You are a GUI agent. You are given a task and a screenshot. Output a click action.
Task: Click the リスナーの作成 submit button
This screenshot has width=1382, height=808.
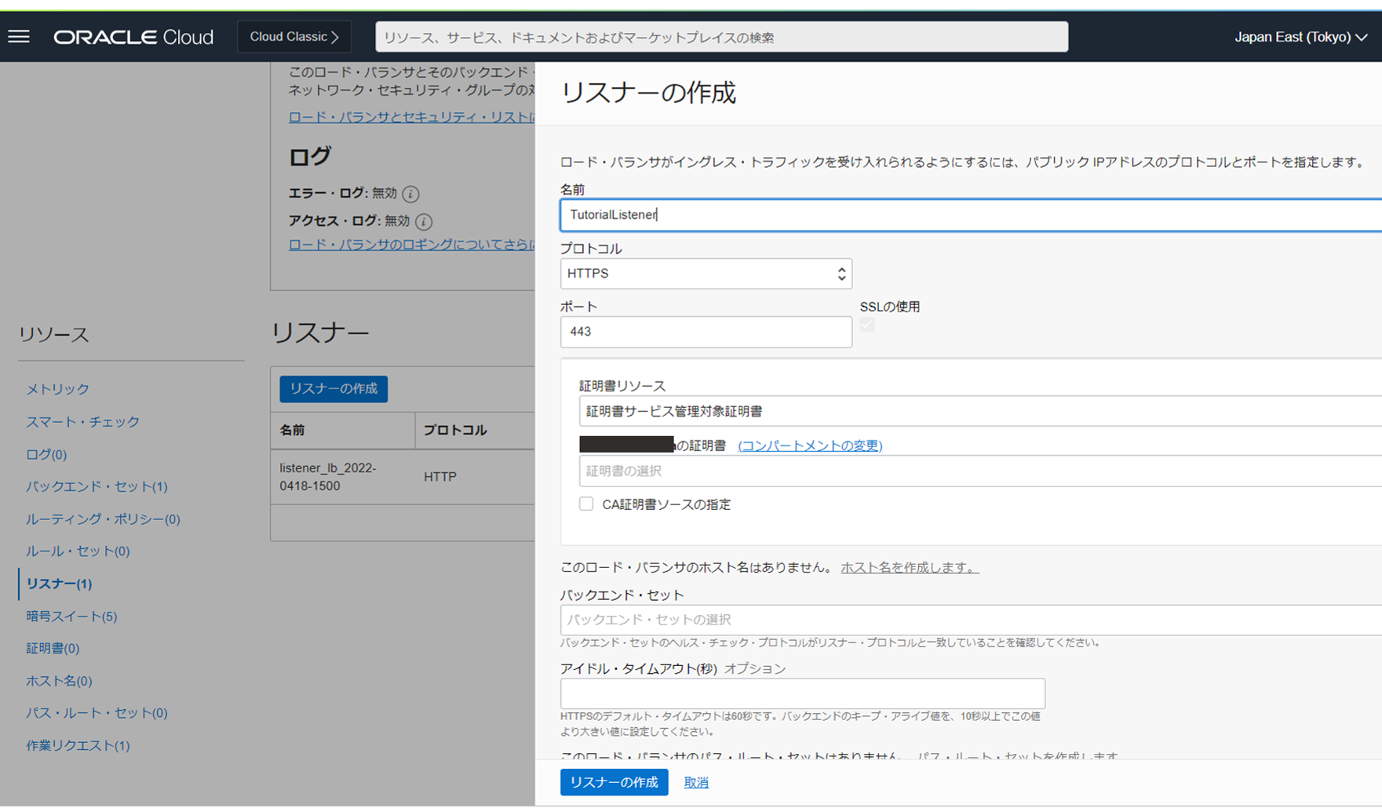pos(614,782)
